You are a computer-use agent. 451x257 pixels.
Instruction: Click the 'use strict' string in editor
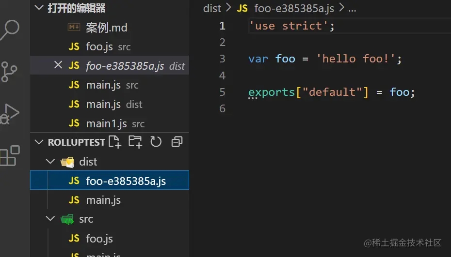288,26
